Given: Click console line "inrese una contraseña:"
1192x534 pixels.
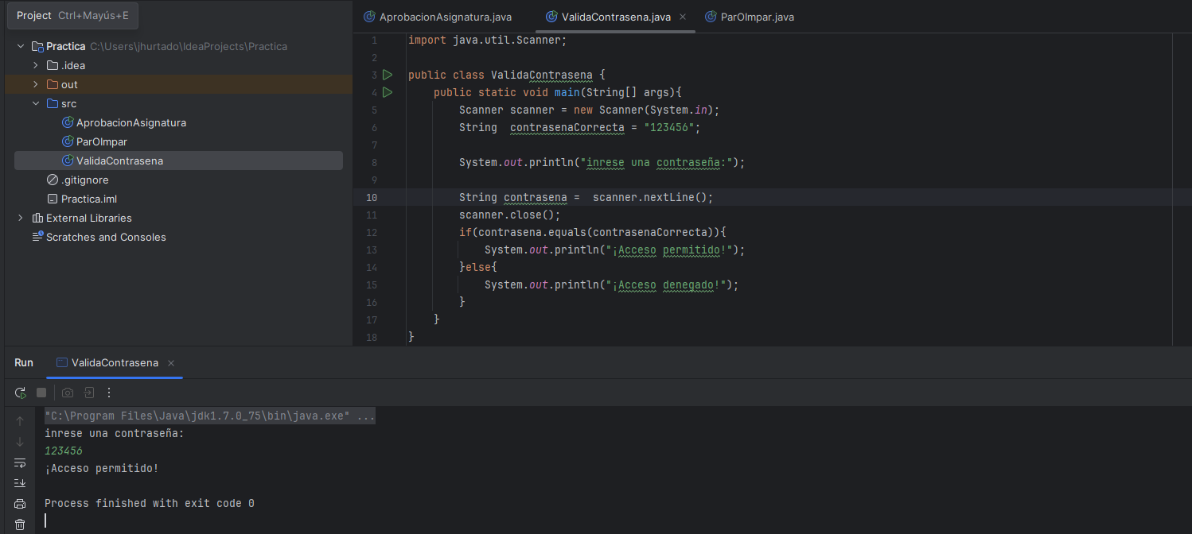Looking at the screenshot, I should coord(115,434).
